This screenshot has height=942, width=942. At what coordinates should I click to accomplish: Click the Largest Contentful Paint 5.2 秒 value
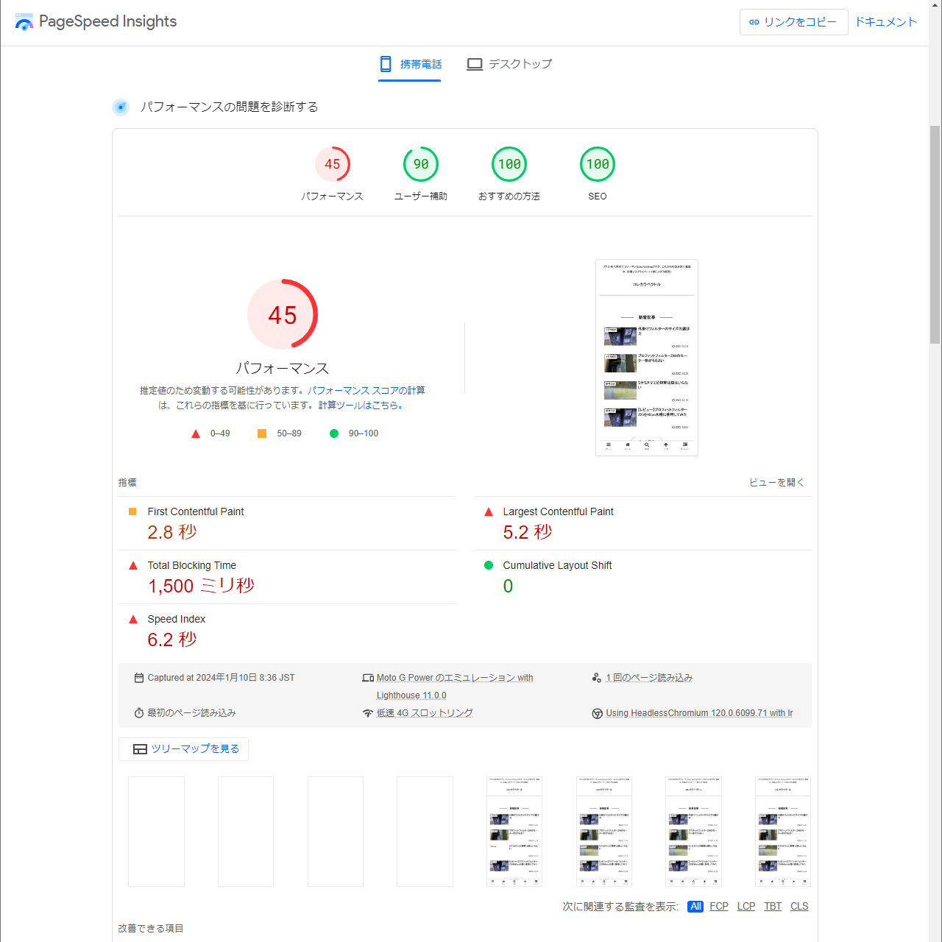pos(528,532)
